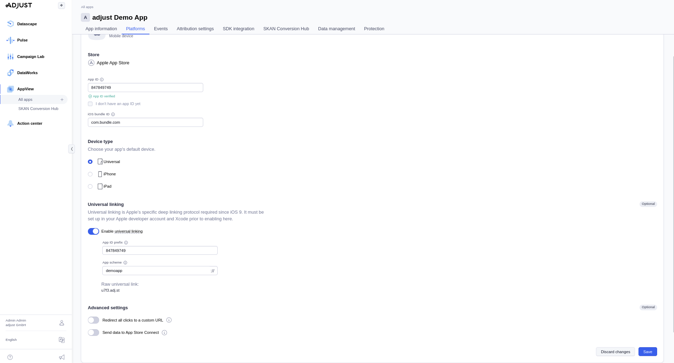Click the Admin Admin account name
The width and height of the screenshot is (674, 363).
(16, 320)
